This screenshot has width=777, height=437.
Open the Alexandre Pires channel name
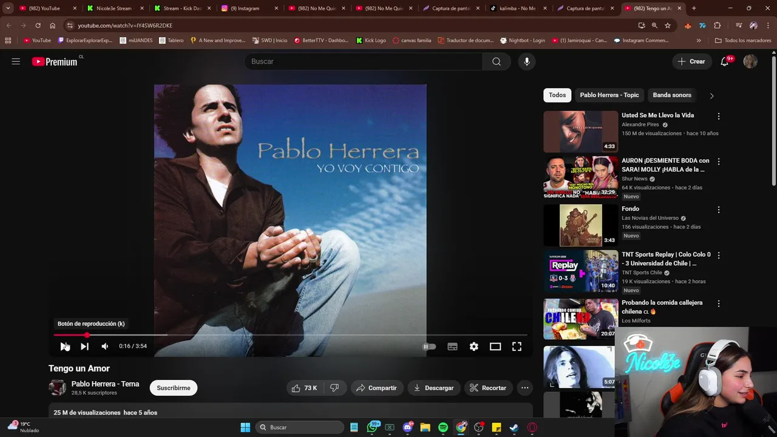click(x=640, y=124)
